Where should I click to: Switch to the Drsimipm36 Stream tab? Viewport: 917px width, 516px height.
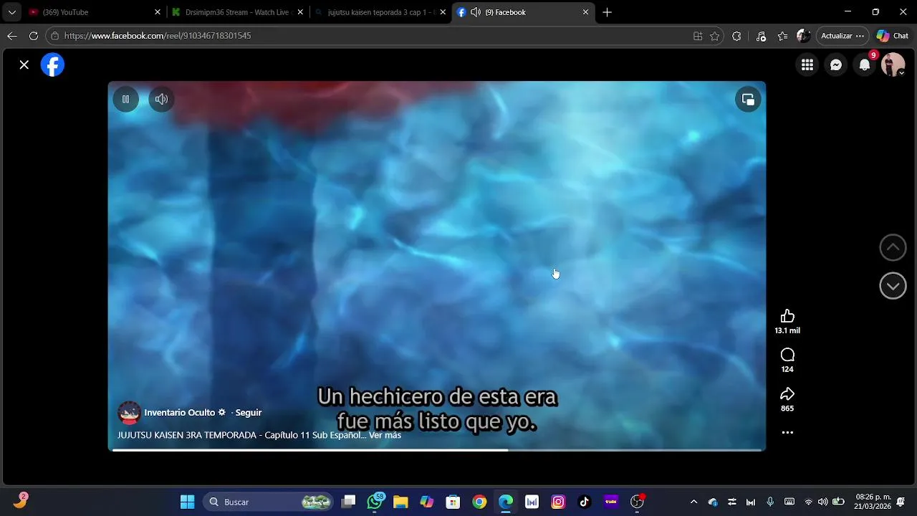[x=236, y=12]
